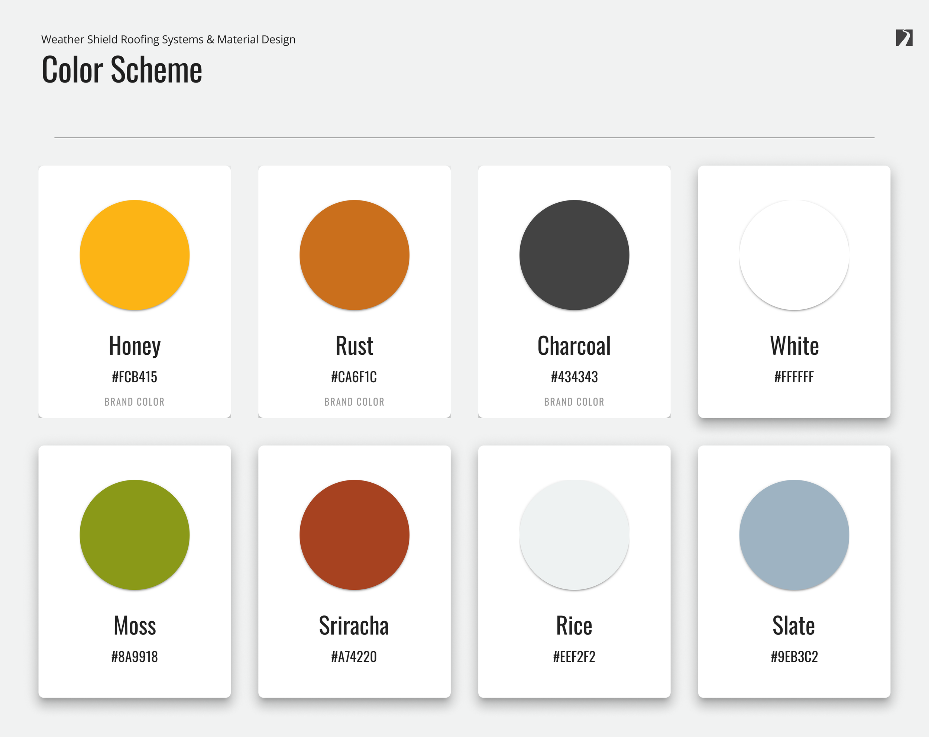This screenshot has width=929, height=737.
Task: Select the #CA6F1C hex code label
Action: pyautogui.click(x=354, y=377)
